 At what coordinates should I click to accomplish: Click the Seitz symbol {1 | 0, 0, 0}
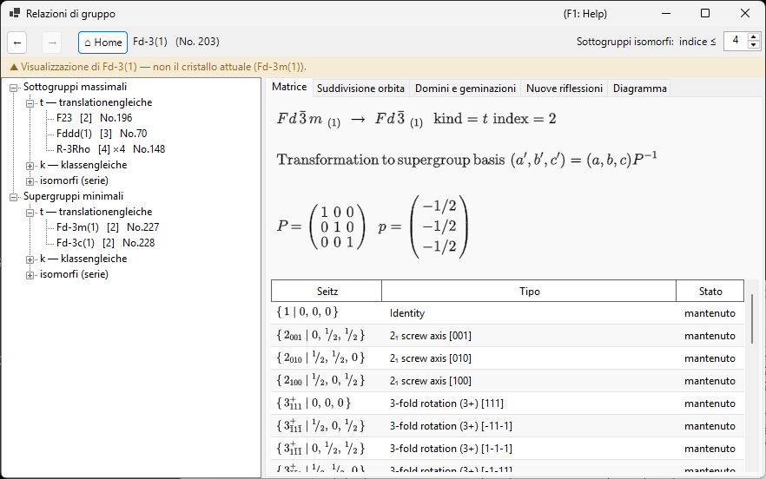pyautogui.click(x=307, y=312)
